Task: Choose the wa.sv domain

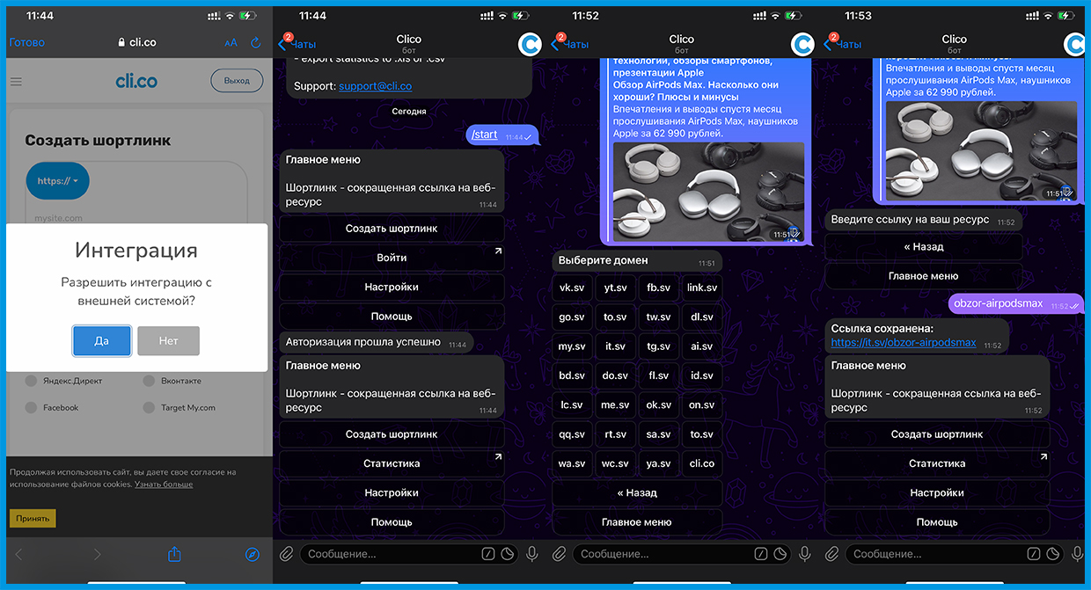Action: (572, 463)
